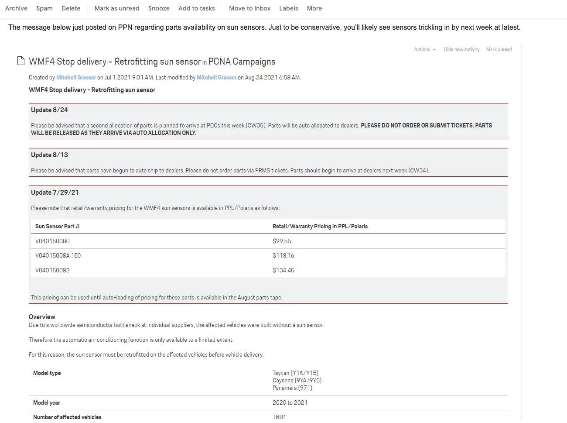Open Mitchell Grasser creator profile link
This screenshot has height=423, width=567.
pyautogui.click(x=76, y=78)
